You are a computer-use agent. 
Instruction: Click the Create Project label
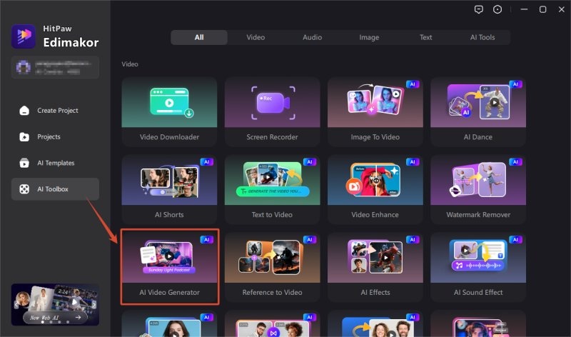click(58, 111)
